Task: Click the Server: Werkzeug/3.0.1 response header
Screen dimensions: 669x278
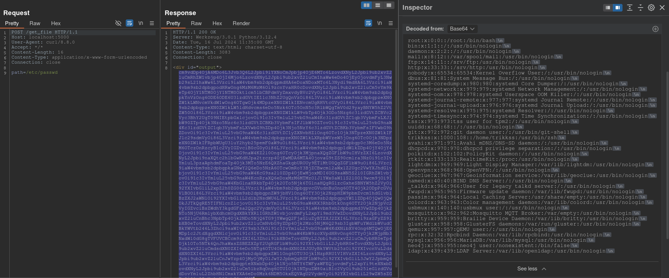Action: (x=224, y=37)
